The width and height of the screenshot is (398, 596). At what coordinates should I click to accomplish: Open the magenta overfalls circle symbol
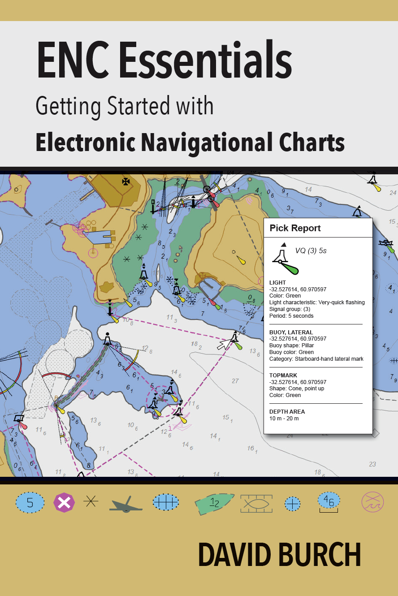[372, 501]
